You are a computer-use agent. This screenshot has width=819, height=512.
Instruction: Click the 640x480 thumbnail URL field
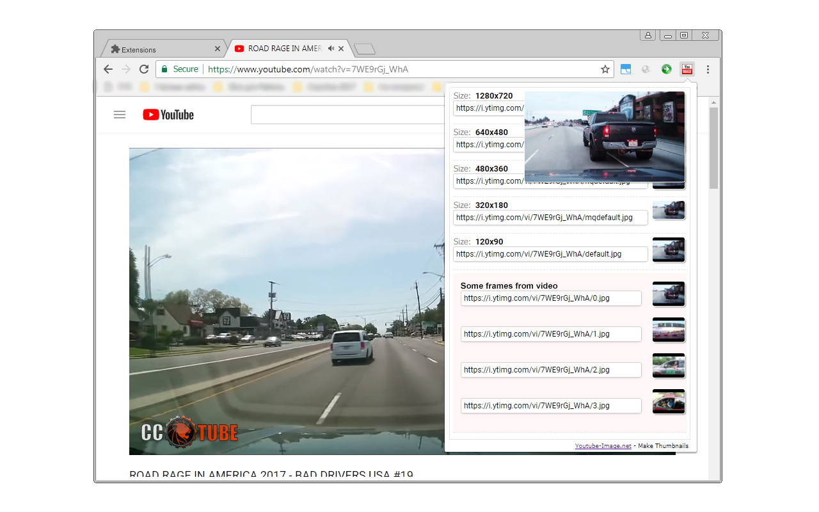489,145
